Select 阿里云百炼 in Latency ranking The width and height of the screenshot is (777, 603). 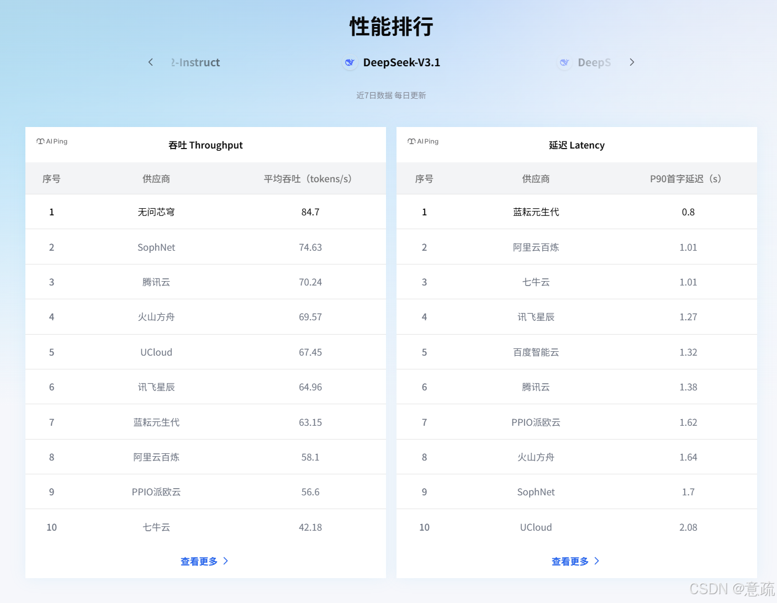coord(536,247)
